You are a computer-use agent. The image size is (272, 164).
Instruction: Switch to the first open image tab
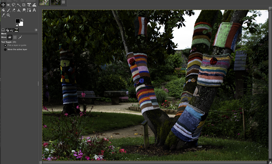click(44, 3)
